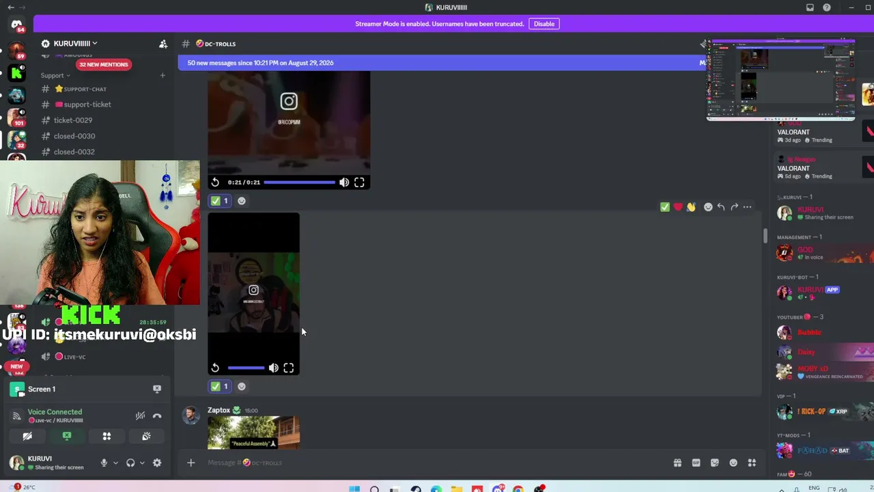The width and height of the screenshot is (874, 492).
Task: Open the GIF picker
Action: (696, 463)
